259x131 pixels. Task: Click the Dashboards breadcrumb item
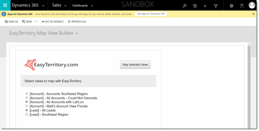point(80,6)
